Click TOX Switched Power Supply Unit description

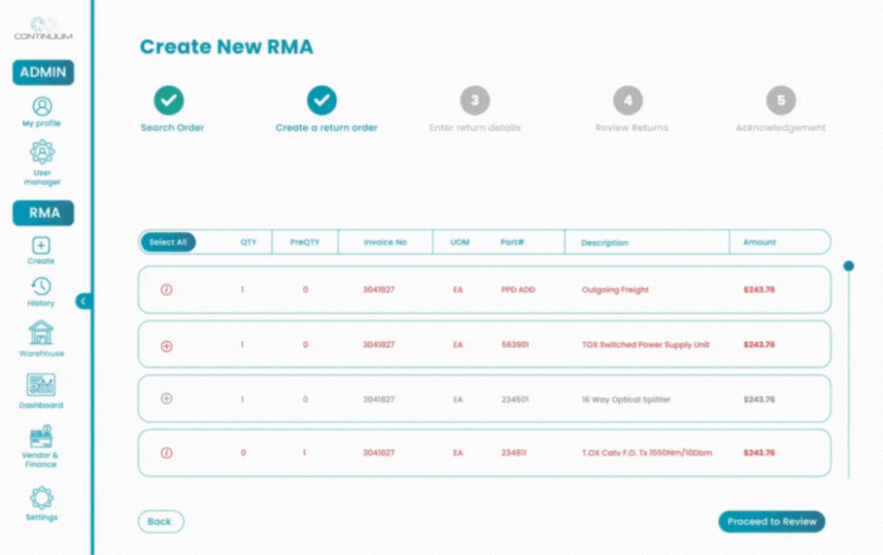click(645, 344)
